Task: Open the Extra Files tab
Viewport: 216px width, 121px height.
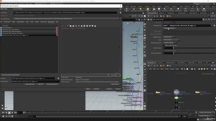Action: pos(51,22)
